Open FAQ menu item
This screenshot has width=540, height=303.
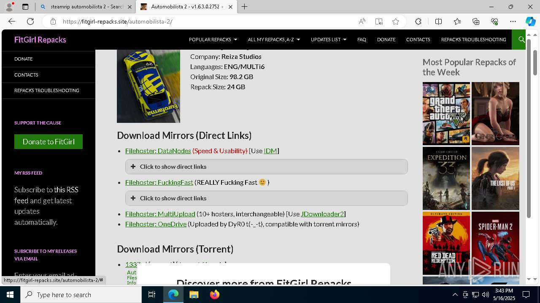362,40
